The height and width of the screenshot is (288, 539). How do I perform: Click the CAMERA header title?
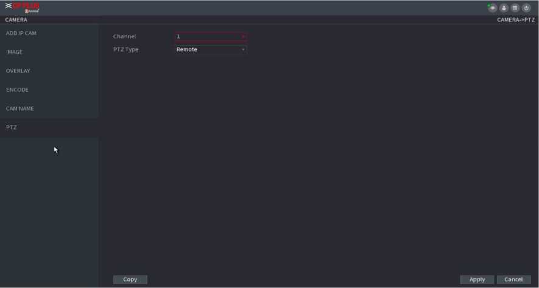(16, 20)
